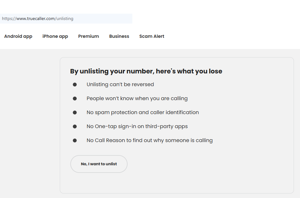Click the "unlisting" path in the URL
This screenshot has width=300, height=198.
tap(65, 19)
